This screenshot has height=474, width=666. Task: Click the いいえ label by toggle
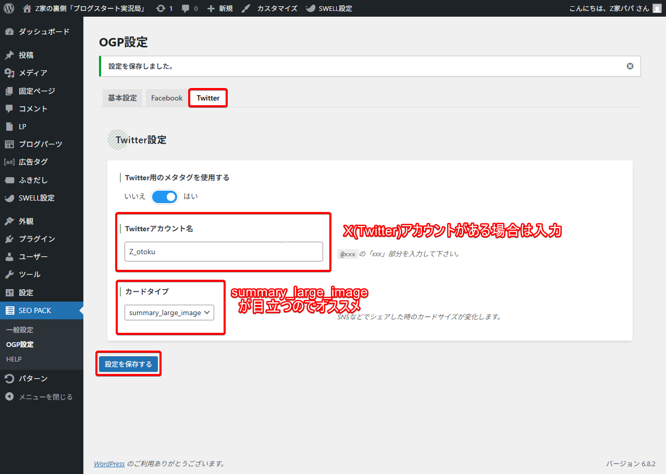(135, 196)
